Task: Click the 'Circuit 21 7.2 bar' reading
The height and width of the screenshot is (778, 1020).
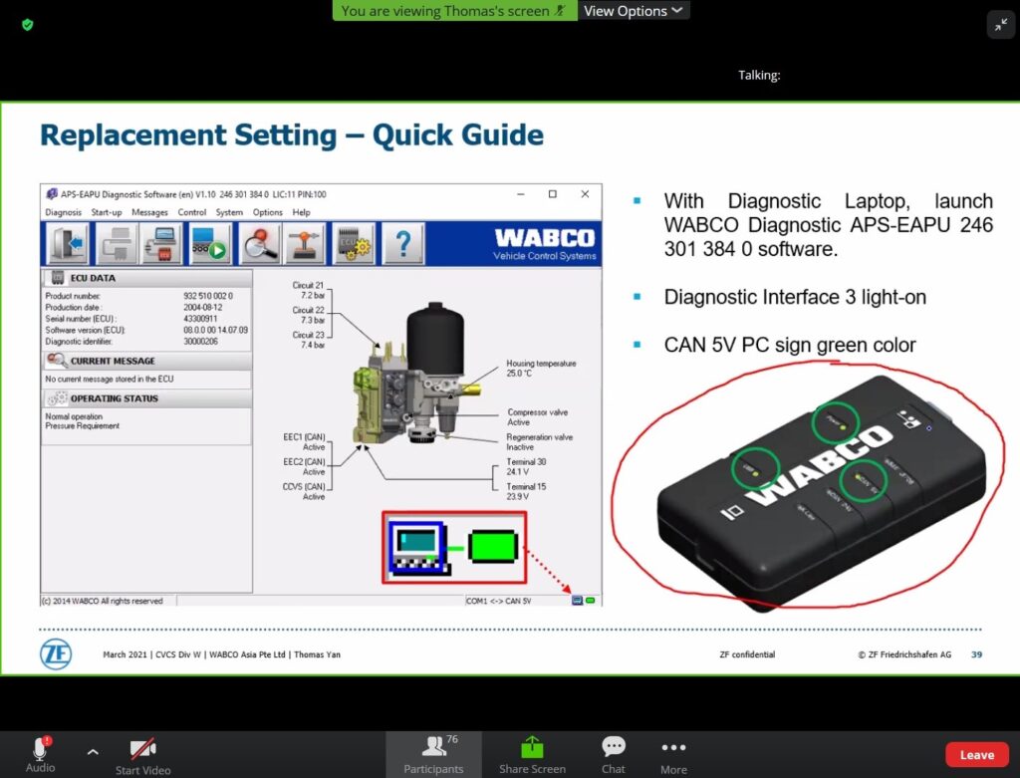Action: 309,290
